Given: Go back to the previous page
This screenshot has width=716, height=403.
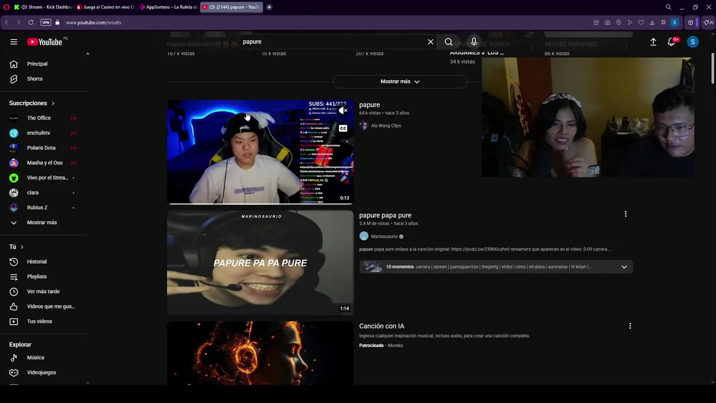Looking at the screenshot, I should click(6, 22).
